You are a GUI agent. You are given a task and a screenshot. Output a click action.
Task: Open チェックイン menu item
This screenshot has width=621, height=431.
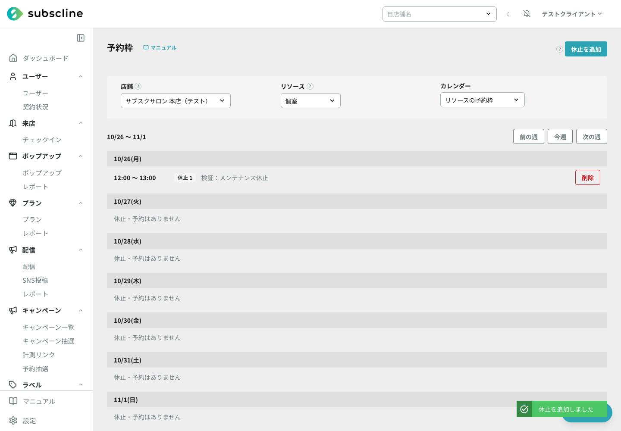(42, 140)
